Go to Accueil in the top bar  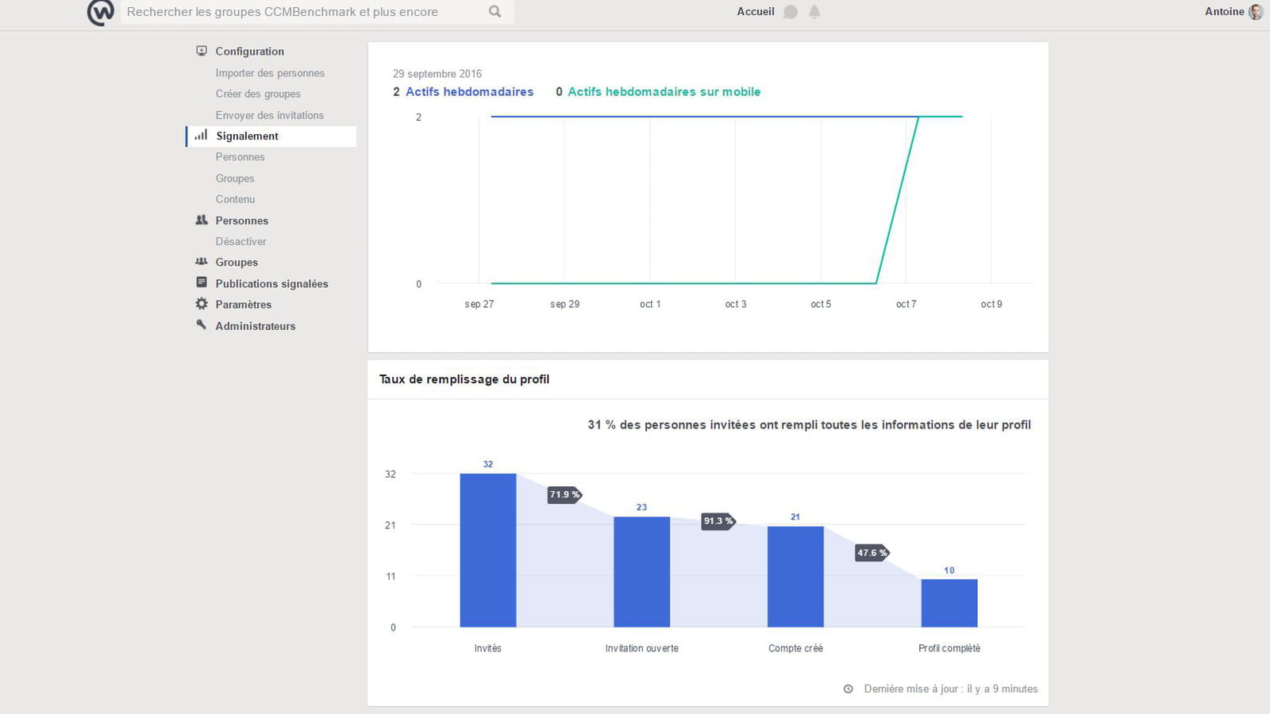point(756,12)
